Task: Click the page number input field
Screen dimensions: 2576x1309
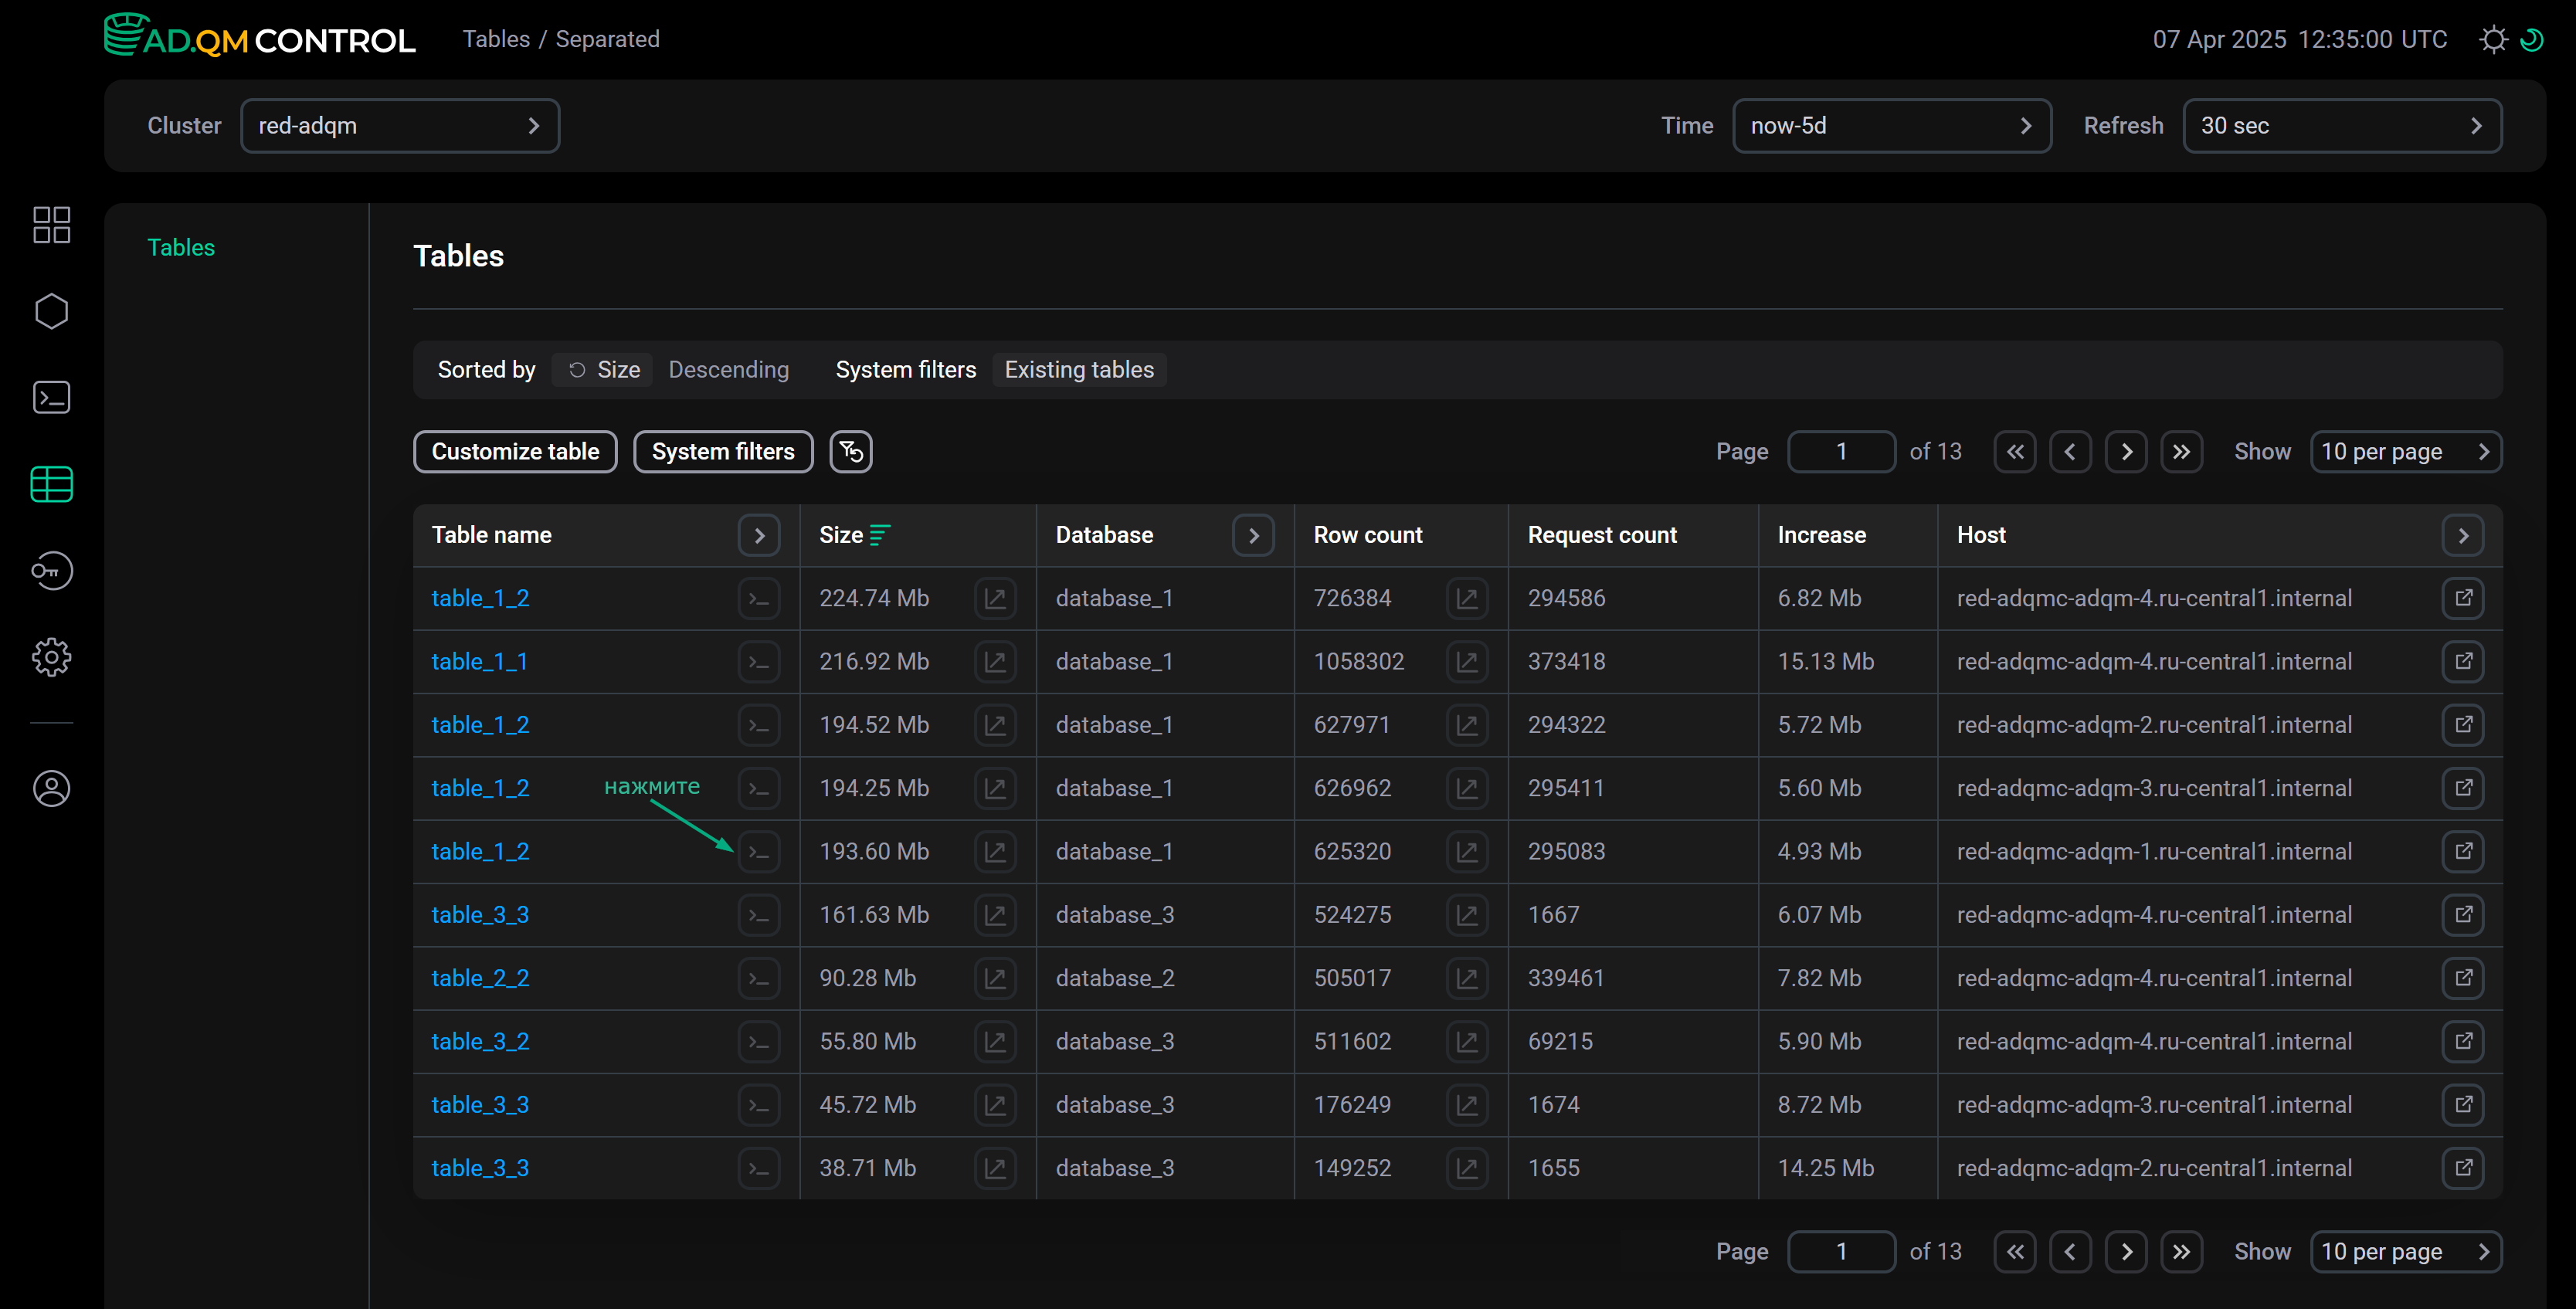Action: [1841, 451]
